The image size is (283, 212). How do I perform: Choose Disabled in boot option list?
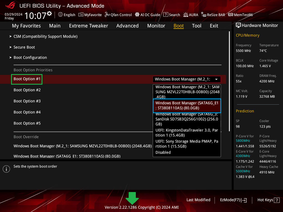(163, 152)
